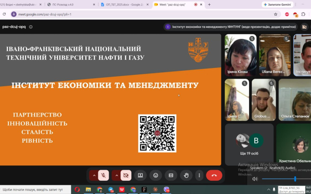
Task: Close the Вхідні mail tab
Action: [x=40, y=5]
